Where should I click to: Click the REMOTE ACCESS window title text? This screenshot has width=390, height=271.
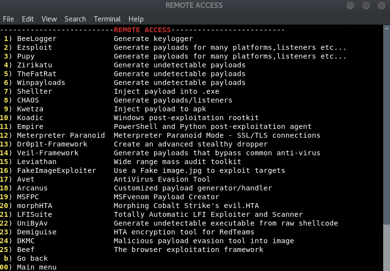click(194, 6)
